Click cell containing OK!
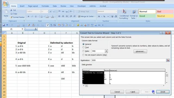This screenshot has width=174, height=98. pos(66,79)
